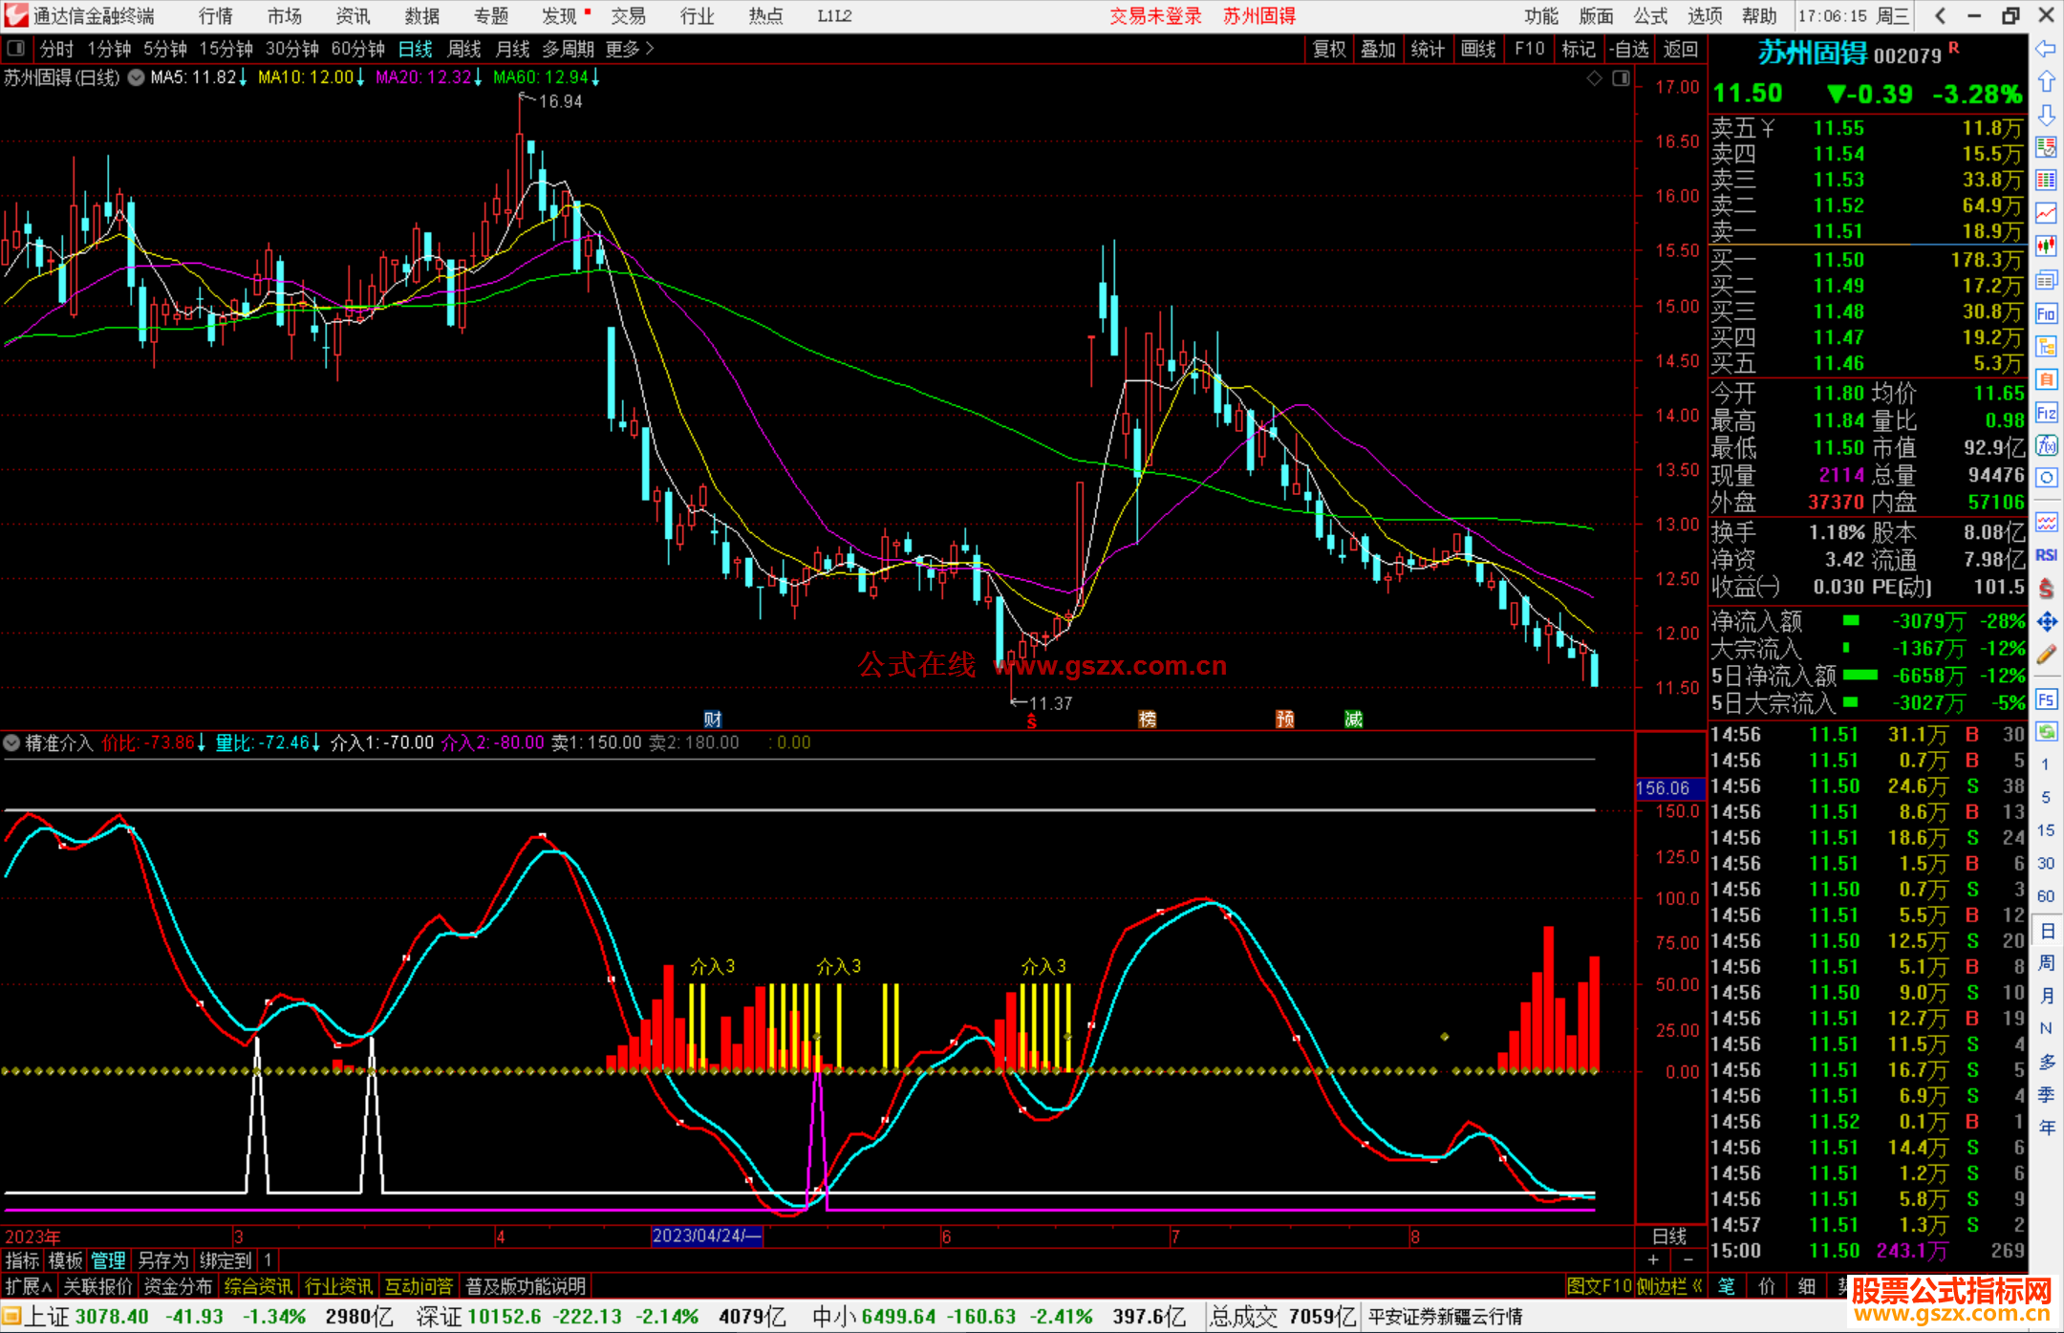Image resolution: width=2064 pixels, height=1333 pixels.
Task: Toggle the 精准介入 indicator round button
Action: coord(11,742)
